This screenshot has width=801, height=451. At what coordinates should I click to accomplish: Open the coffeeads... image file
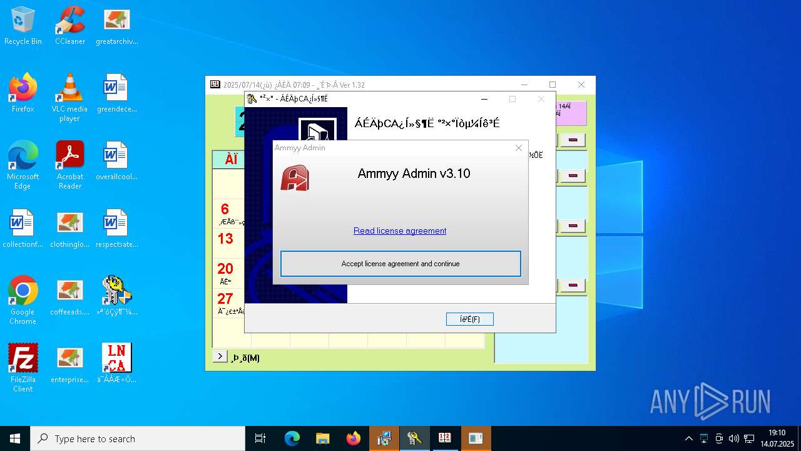(69, 296)
